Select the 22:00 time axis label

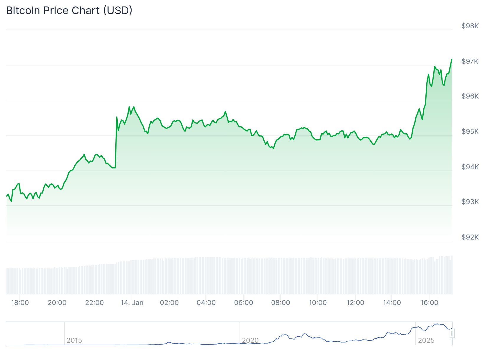[94, 303]
